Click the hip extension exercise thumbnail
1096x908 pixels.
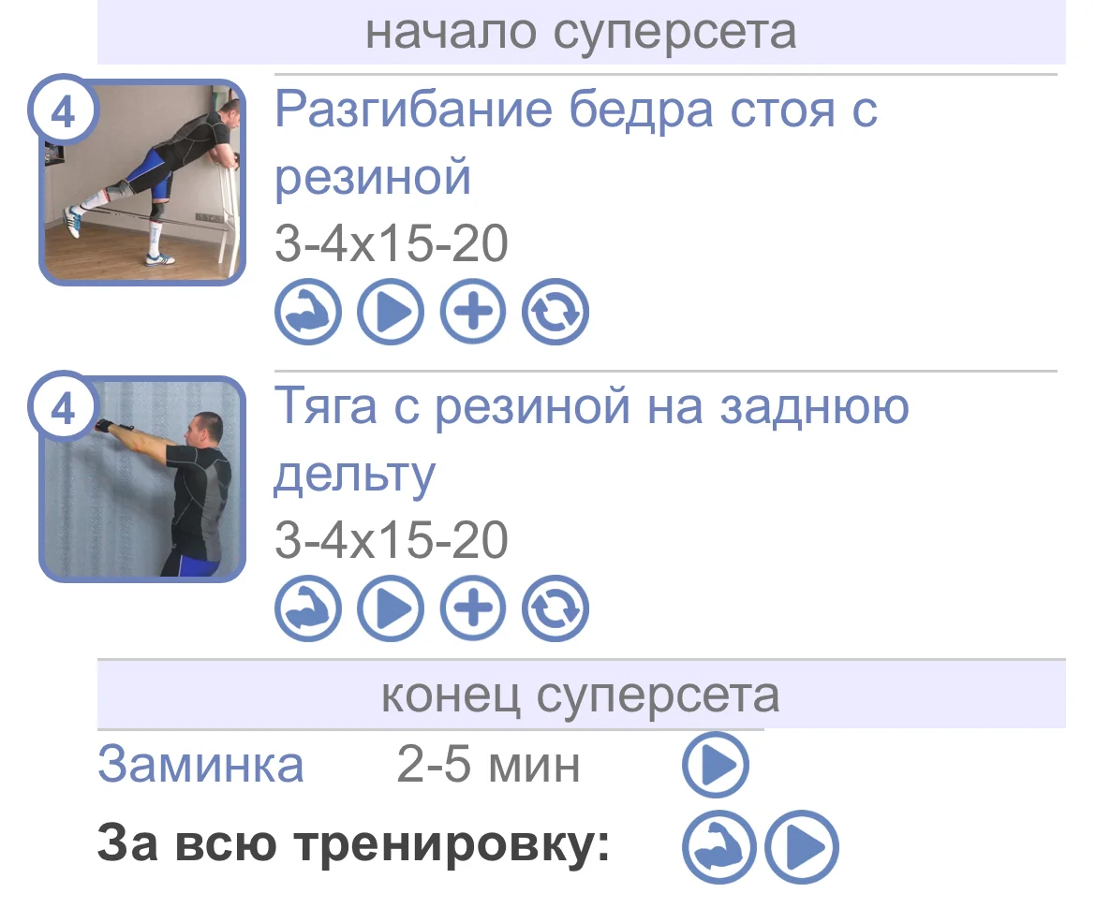pos(142,183)
